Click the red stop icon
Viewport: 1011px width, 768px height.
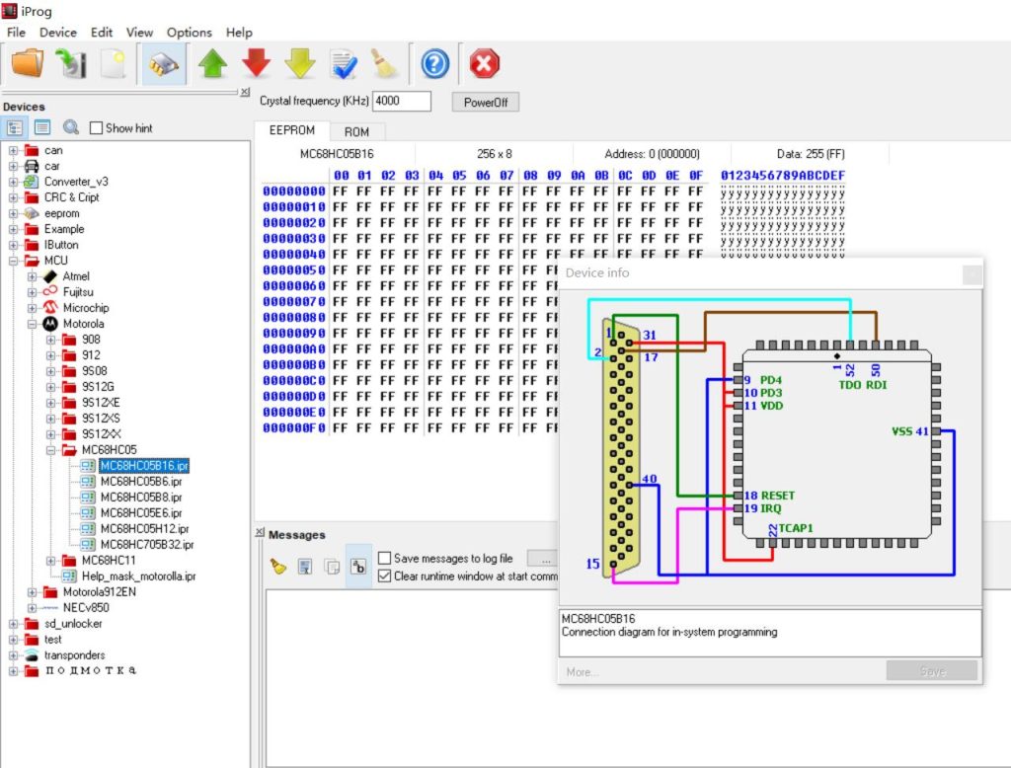[x=483, y=62]
